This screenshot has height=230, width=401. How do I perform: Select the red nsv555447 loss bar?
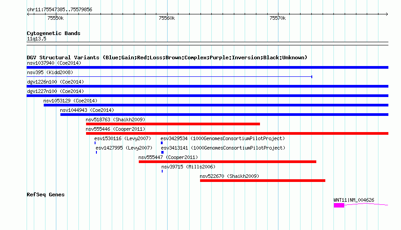tap(228, 162)
